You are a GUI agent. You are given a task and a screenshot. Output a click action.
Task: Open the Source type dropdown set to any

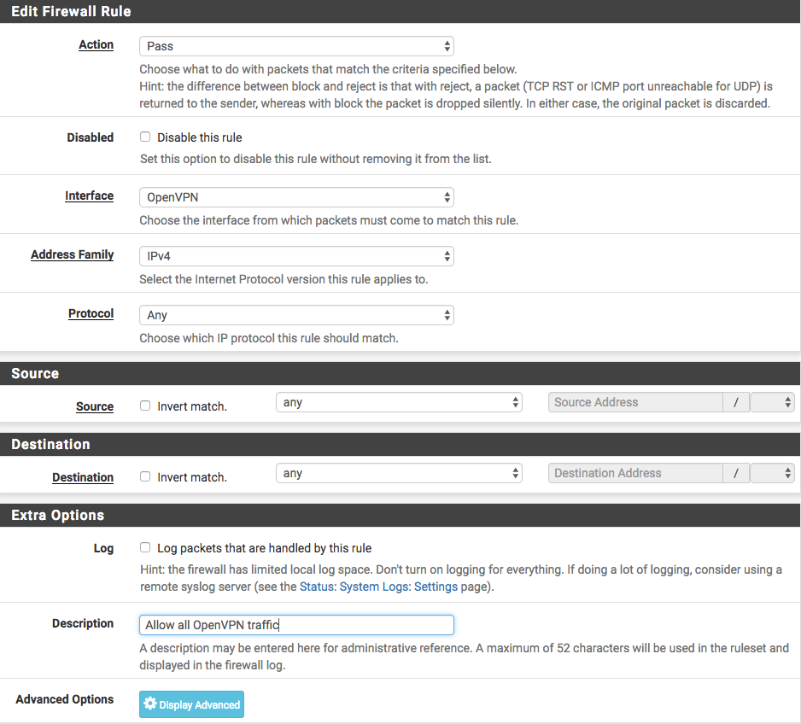coord(399,402)
